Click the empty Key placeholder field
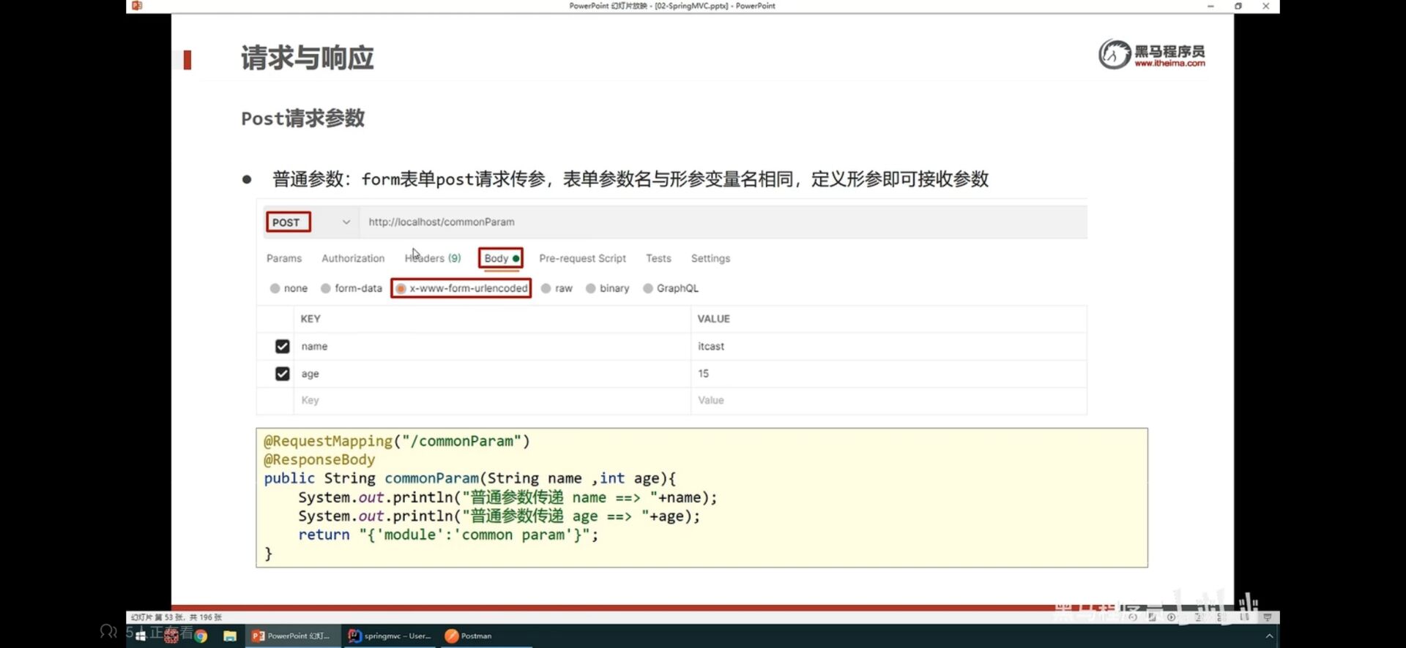Viewport: 1406px width, 648px height. coord(492,401)
